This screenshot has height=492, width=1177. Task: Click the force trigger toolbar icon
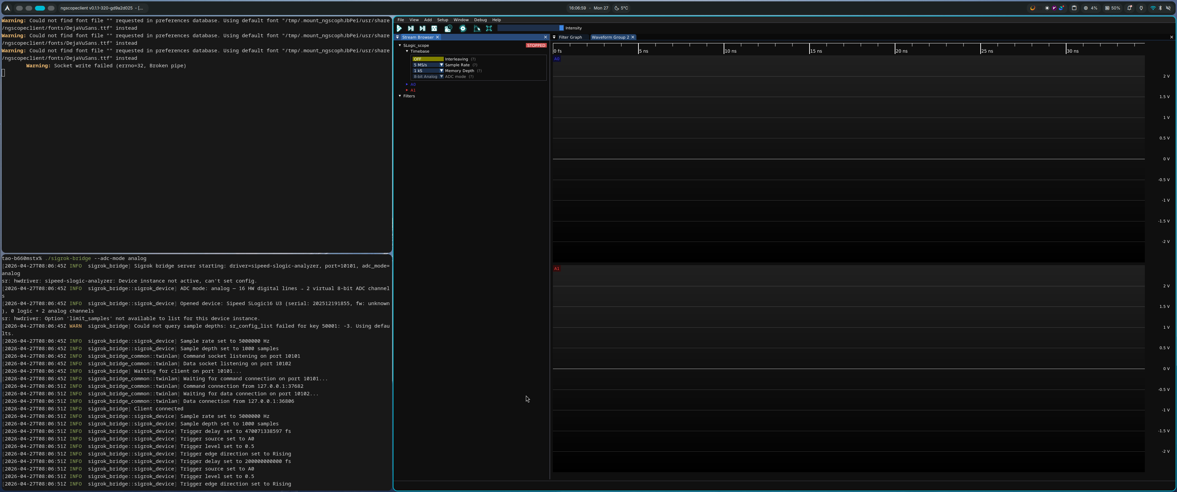pyautogui.click(x=422, y=28)
